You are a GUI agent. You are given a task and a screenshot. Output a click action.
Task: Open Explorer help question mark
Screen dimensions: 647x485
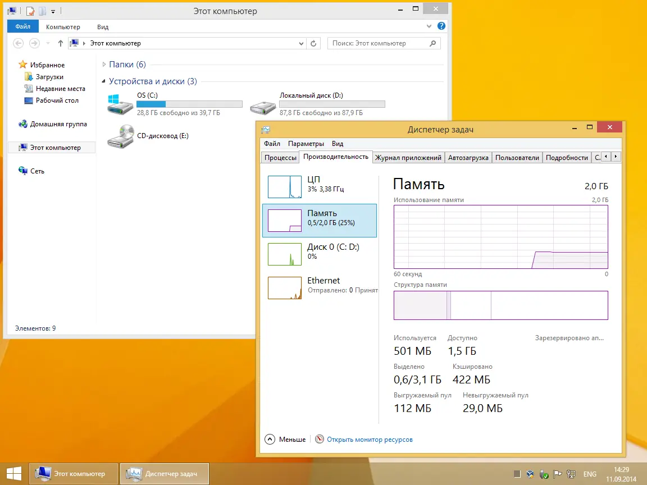pos(441,26)
